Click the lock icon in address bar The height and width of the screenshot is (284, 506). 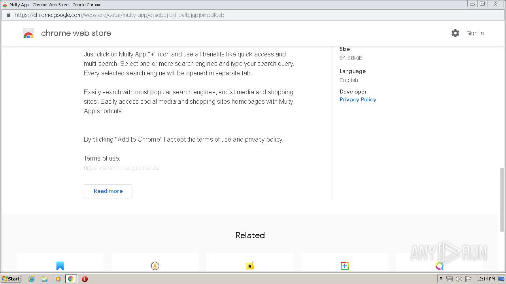pos(8,15)
